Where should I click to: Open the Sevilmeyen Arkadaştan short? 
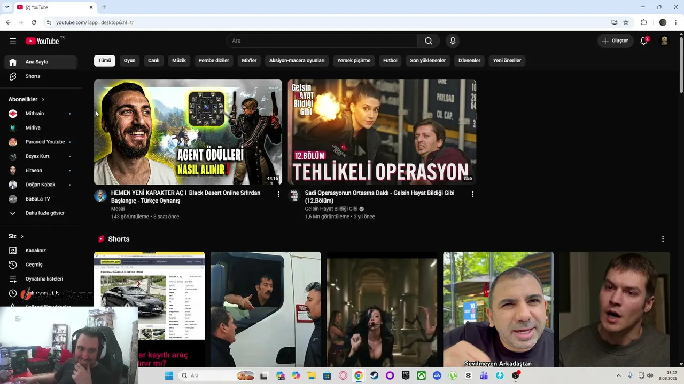[498, 309]
